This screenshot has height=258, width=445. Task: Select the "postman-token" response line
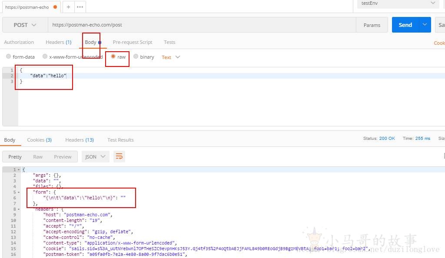click(x=115, y=255)
